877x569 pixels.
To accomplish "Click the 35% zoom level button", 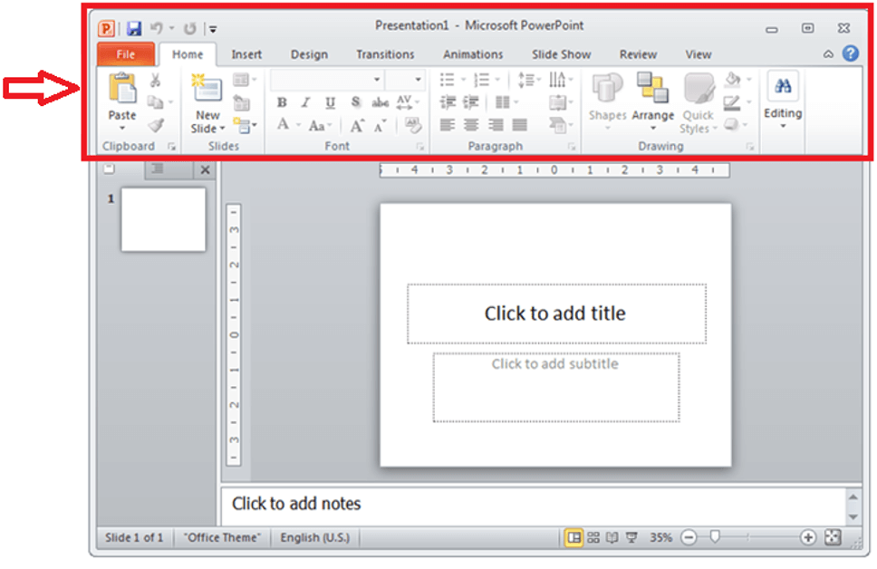I will (x=660, y=537).
